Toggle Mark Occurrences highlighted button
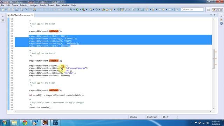Image resolution: width=224 pixels, height=126 pixels. coord(122,9)
